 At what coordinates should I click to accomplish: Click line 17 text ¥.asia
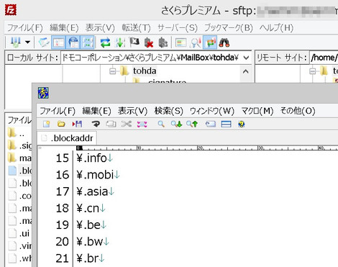pos(92,191)
